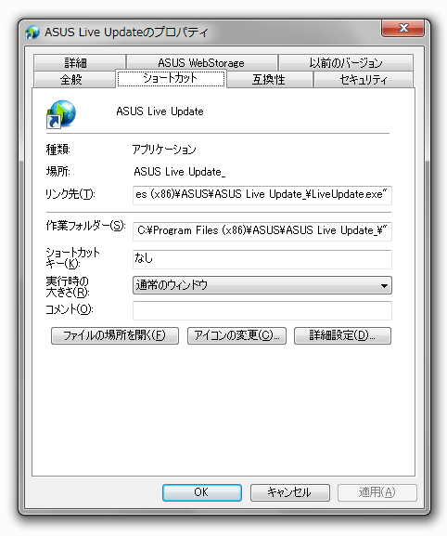Switch to the 互換性 tab
This screenshot has height=536, width=447.
[270, 79]
